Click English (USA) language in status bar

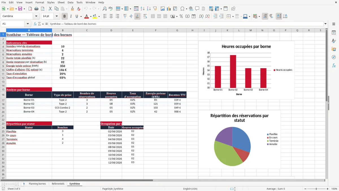[190, 189]
